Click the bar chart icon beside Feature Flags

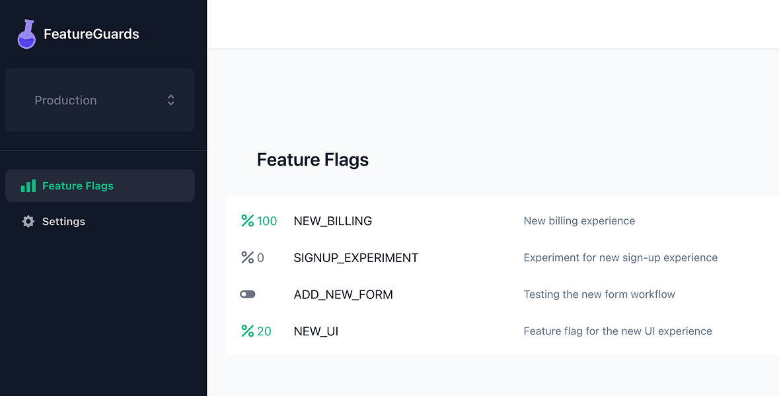click(28, 185)
